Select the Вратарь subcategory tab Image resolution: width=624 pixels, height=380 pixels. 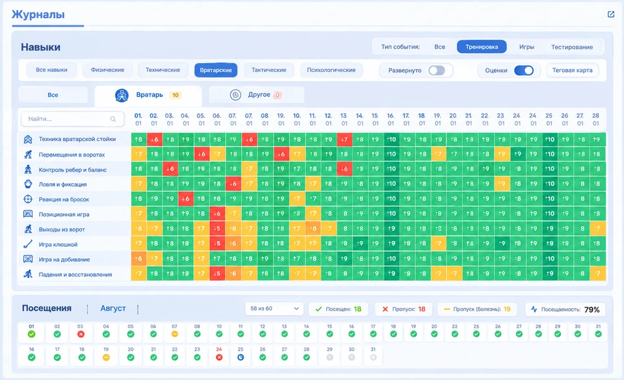pos(148,95)
